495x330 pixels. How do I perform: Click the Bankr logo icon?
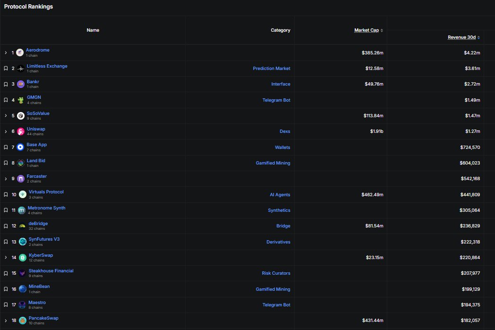(21, 84)
